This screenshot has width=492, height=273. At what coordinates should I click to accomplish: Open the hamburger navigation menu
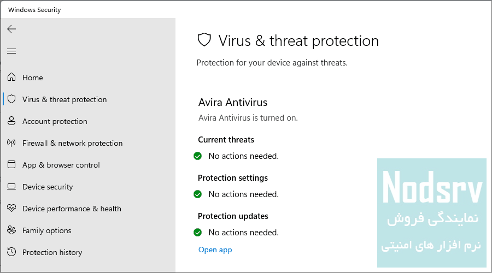pyautogui.click(x=11, y=51)
